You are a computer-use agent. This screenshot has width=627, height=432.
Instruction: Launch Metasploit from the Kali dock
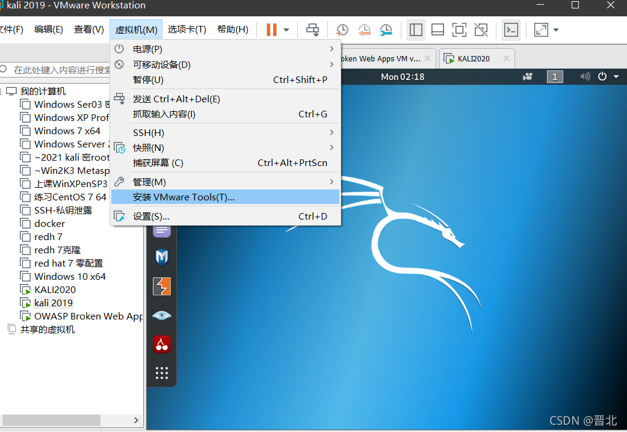point(161,257)
